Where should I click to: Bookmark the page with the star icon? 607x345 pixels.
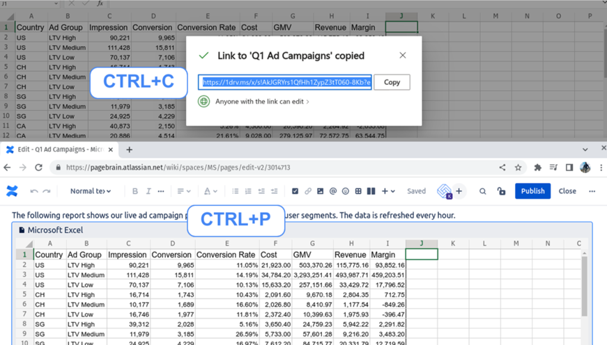pos(518,168)
